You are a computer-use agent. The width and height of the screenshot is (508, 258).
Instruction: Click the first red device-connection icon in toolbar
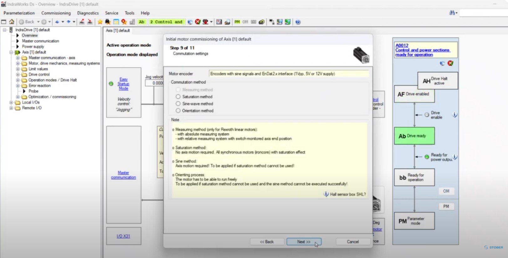pos(82,22)
